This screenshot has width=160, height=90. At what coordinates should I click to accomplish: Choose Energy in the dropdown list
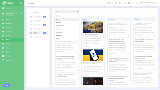(67, 39)
